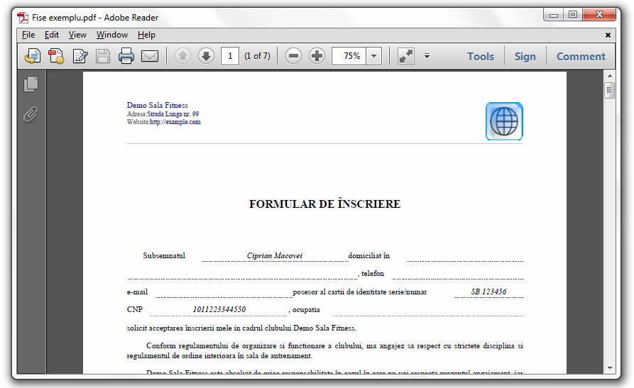
Task: Toggle read mode with the expand arrows icon
Action: tap(405, 56)
